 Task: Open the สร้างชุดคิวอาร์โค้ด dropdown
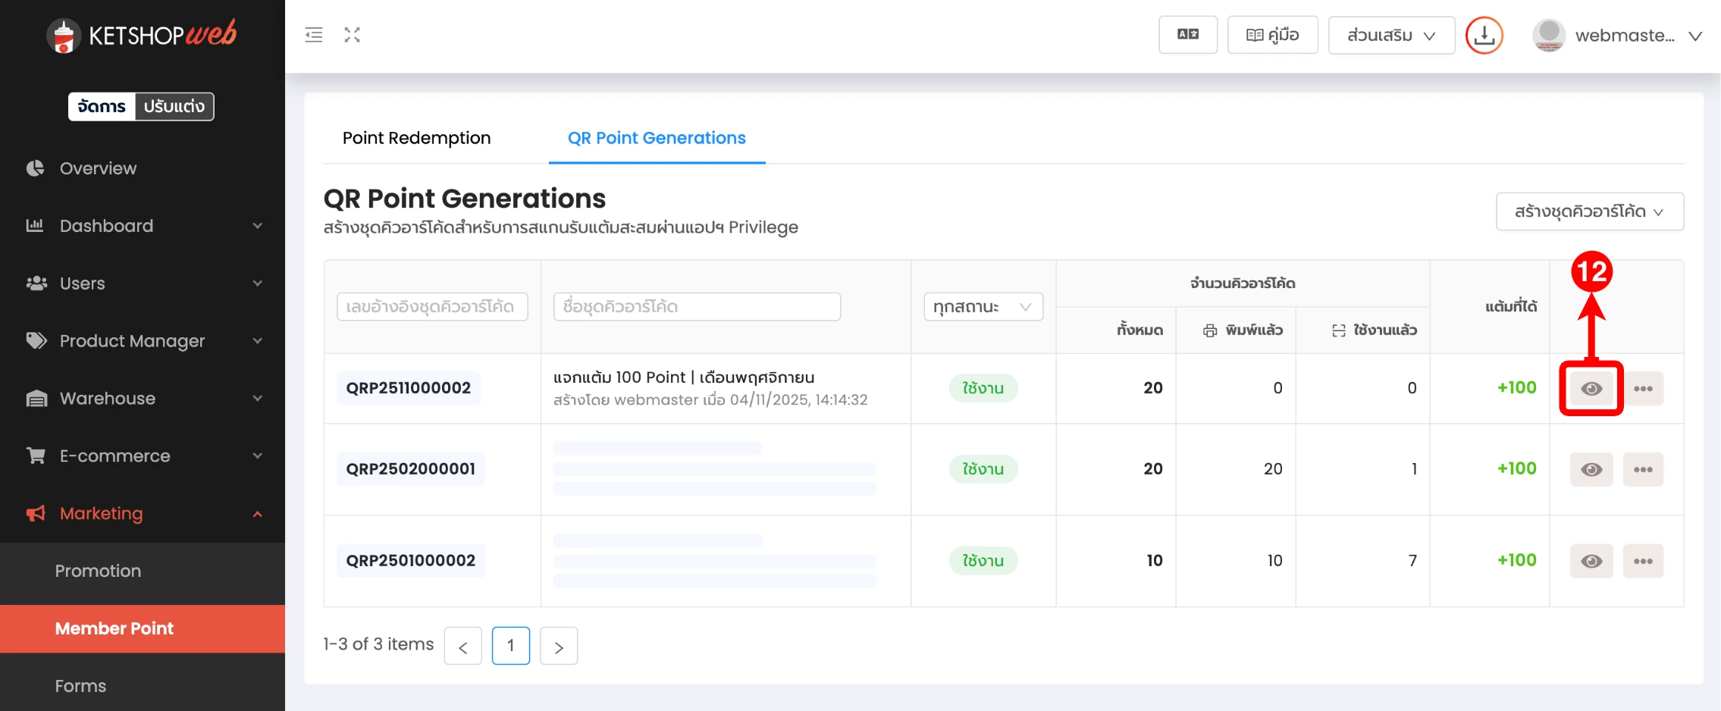(x=1589, y=211)
